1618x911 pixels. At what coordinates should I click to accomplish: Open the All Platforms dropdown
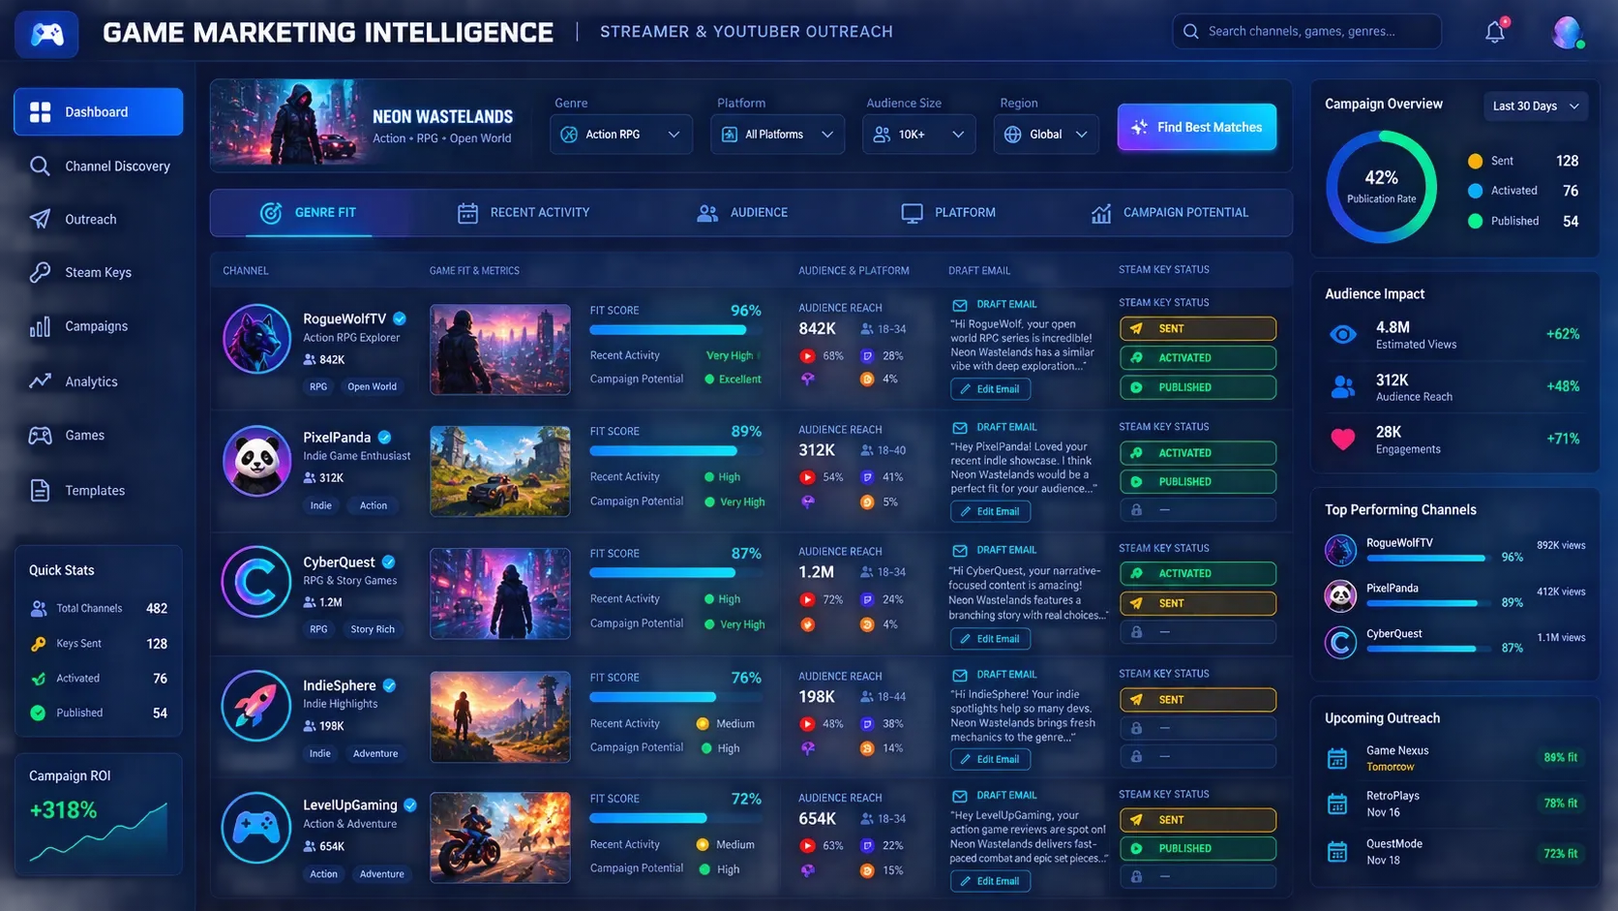pyautogui.click(x=778, y=135)
